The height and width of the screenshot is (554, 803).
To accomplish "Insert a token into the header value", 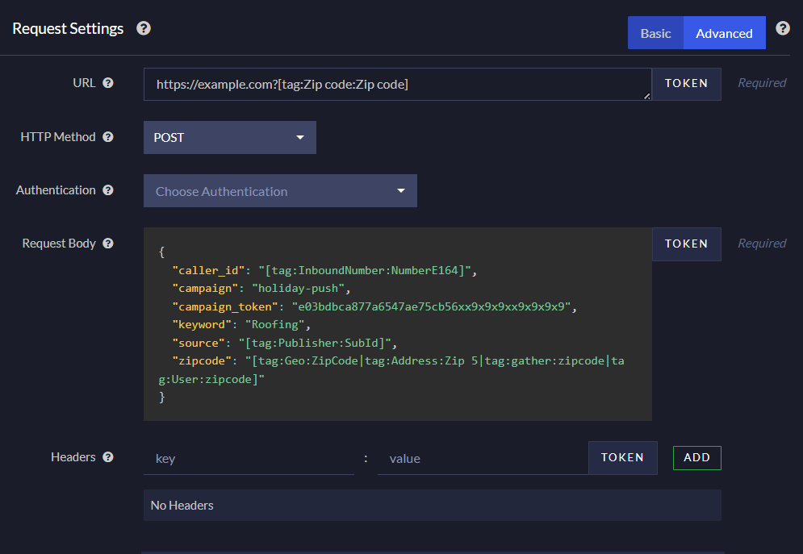I will coord(622,458).
